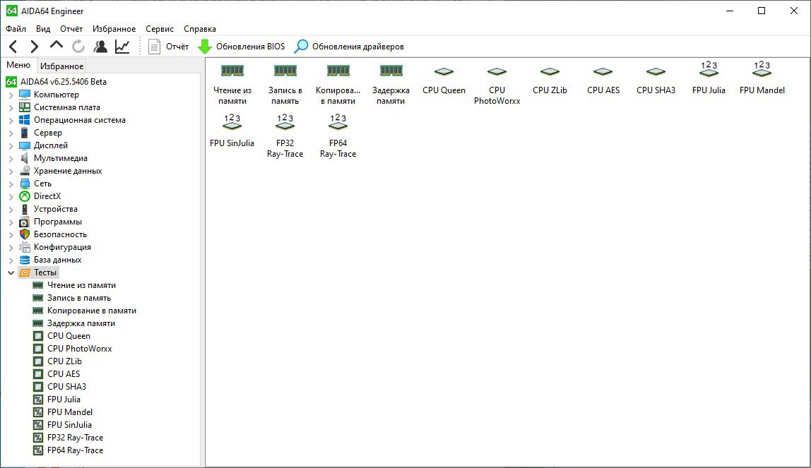Open the FP32 Ray-Trace icon in main pane
Viewport: 811px width, 468px height.
click(285, 136)
